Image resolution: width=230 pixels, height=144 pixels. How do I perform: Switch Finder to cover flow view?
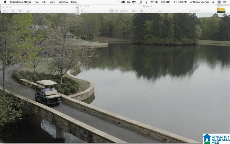coord(126,11)
